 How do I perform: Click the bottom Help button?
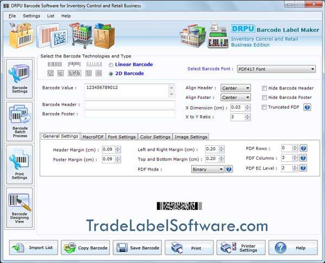point(293,248)
